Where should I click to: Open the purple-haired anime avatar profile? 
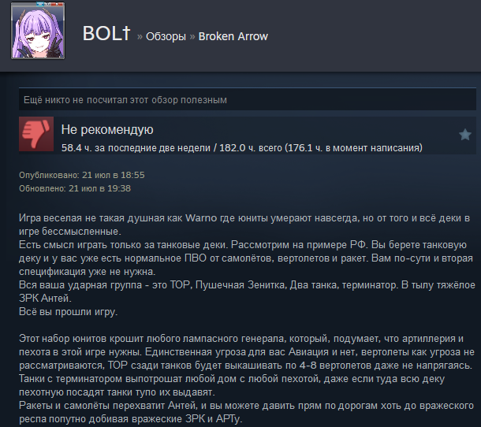(38, 31)
